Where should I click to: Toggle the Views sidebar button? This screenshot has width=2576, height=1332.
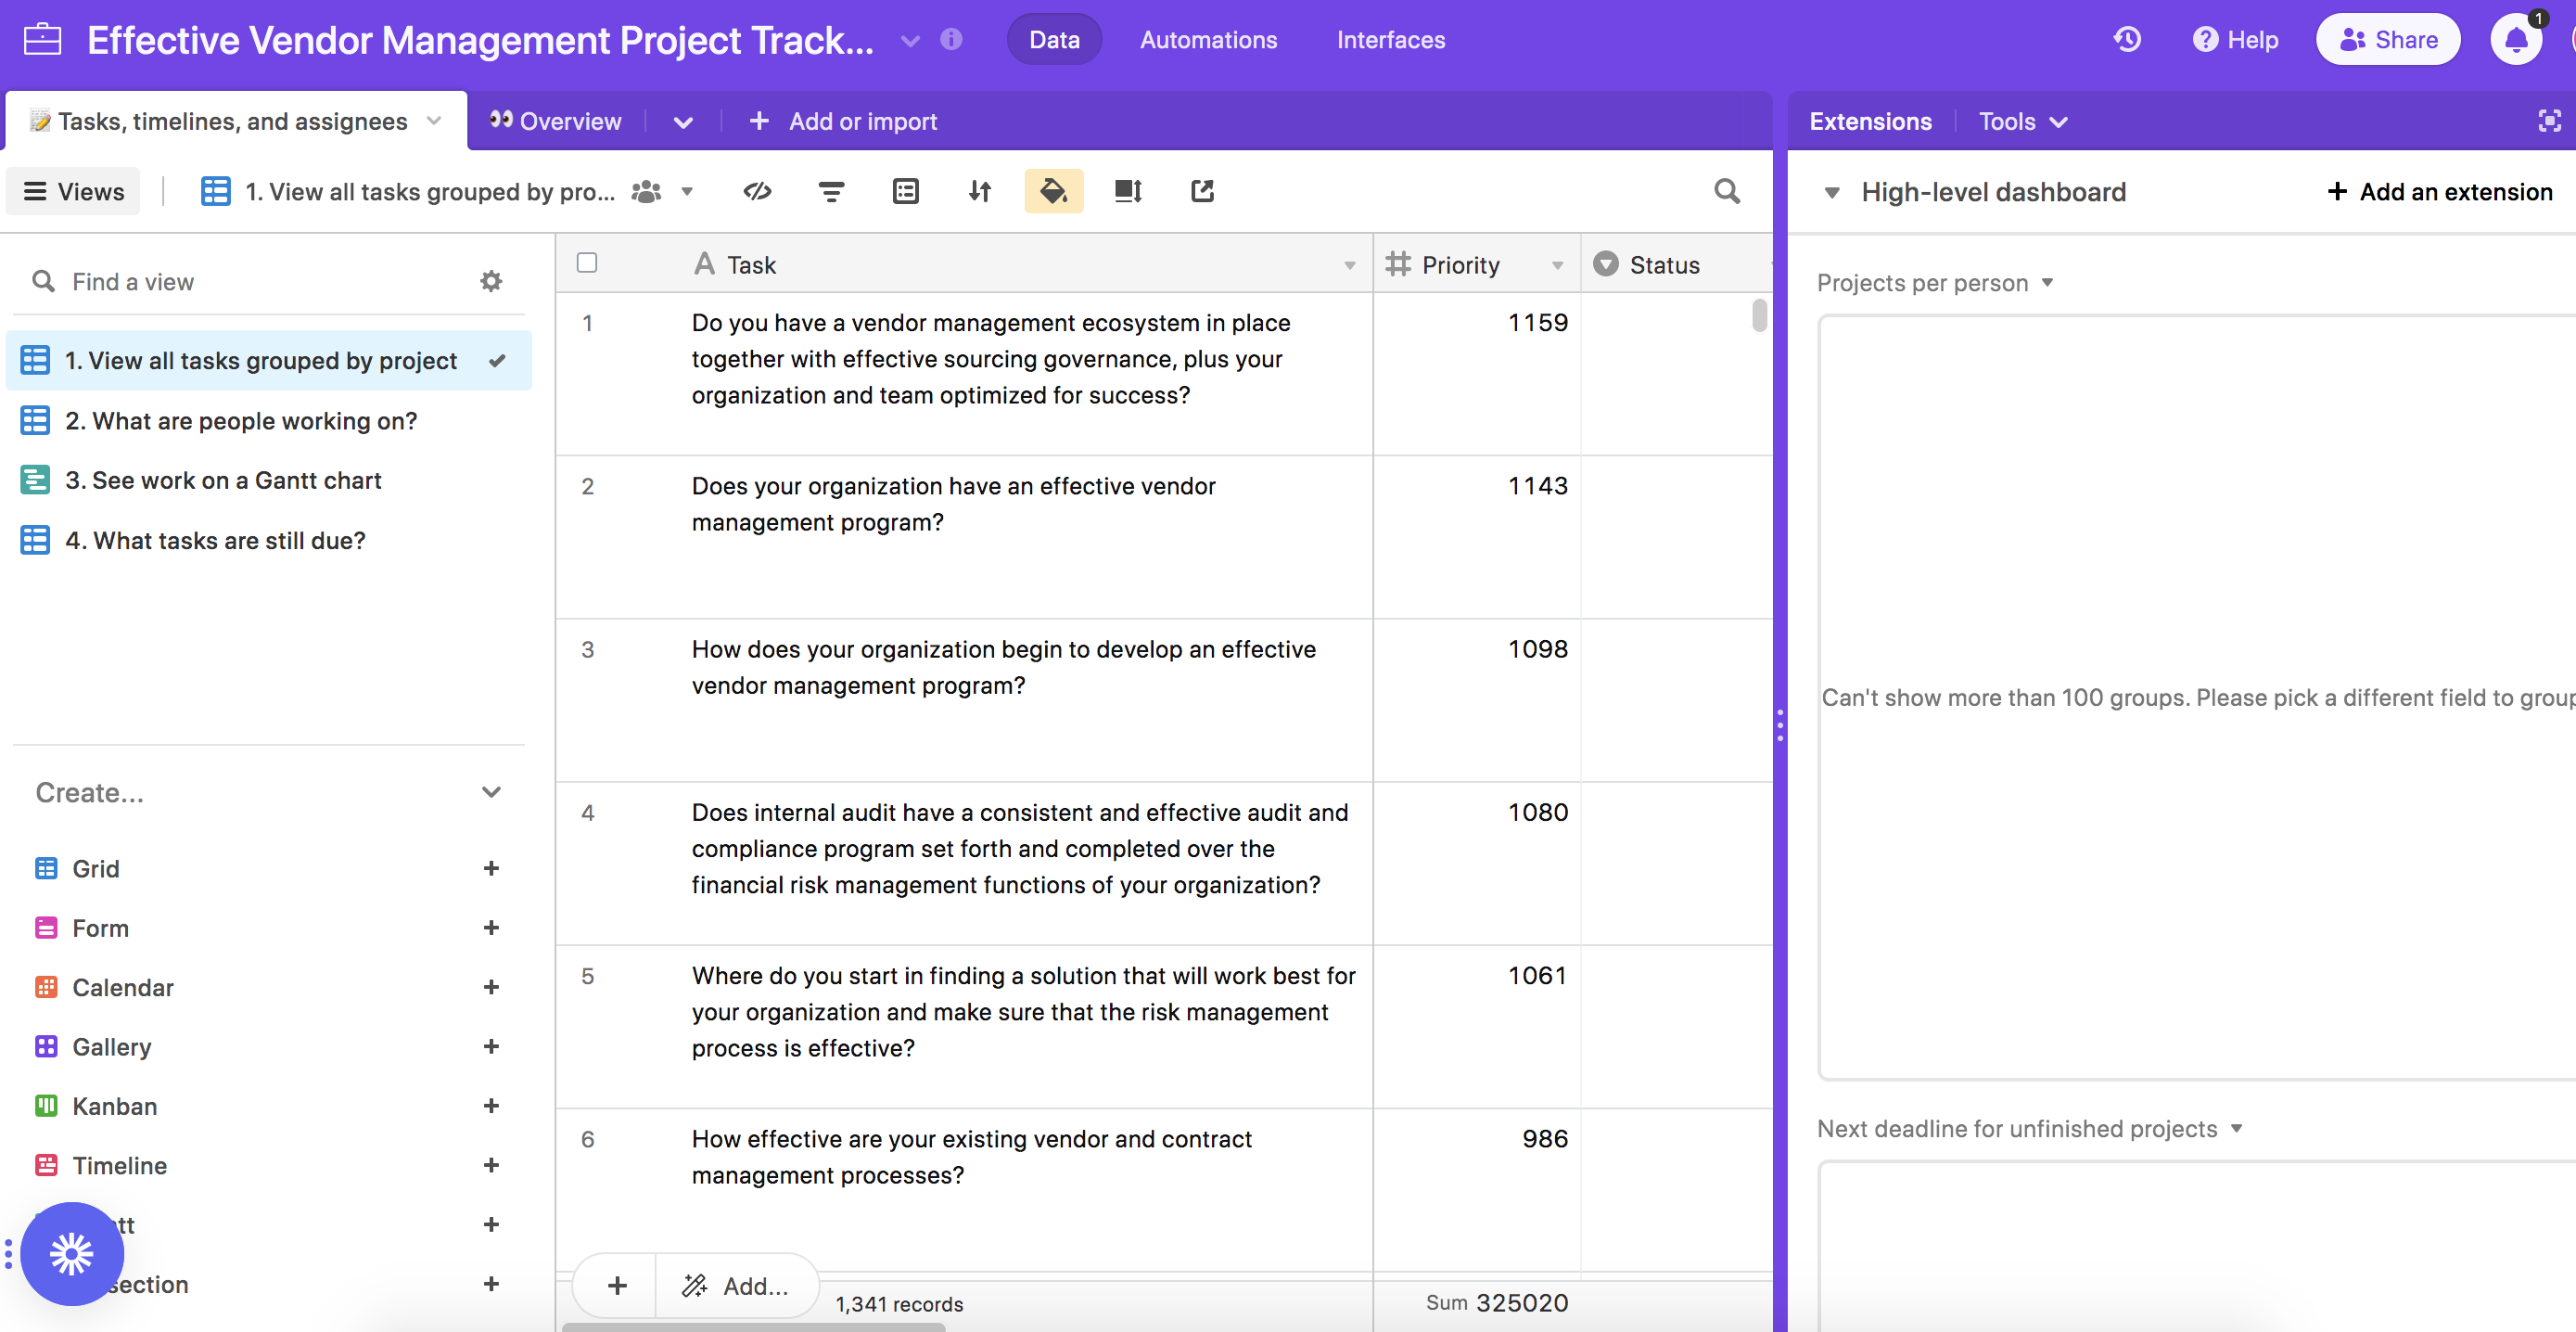click(74, 191)
